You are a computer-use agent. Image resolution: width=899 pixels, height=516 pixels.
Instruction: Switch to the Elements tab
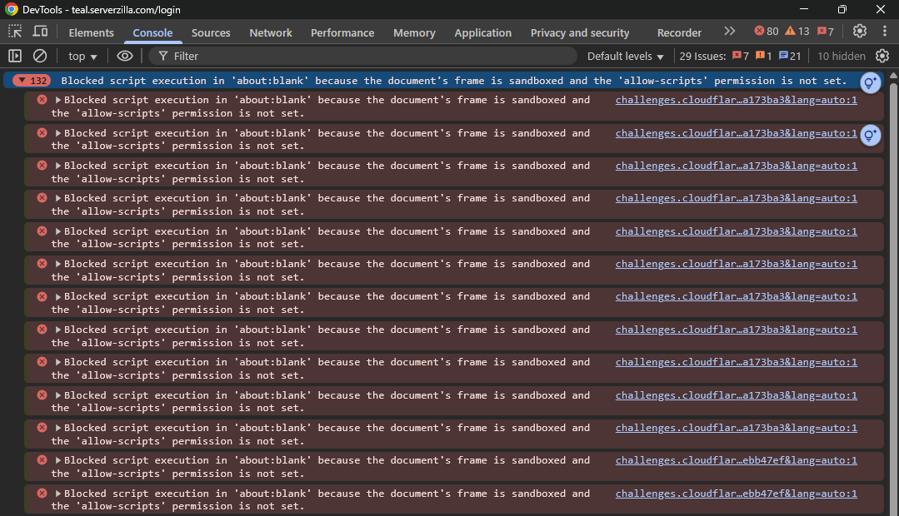91,32
